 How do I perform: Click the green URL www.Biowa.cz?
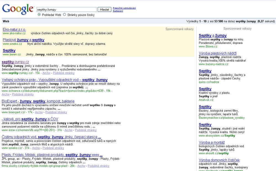pos(208,46)
